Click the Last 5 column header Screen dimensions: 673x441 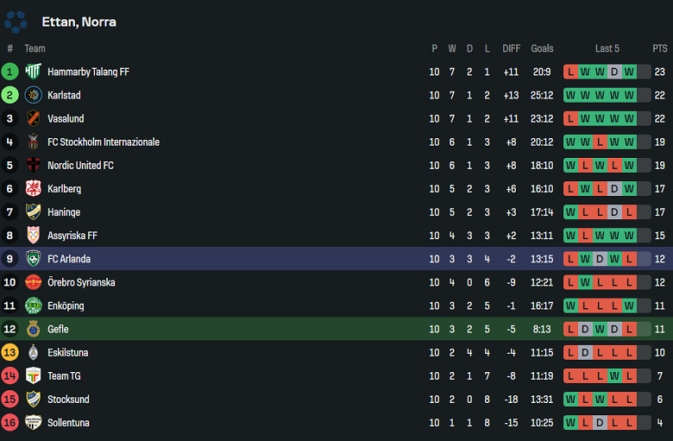(x=607, y=48)
